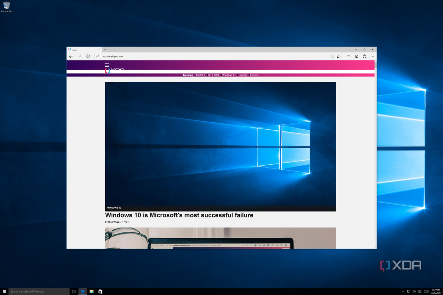Click the lock icon in address bar
The height and width of the screenshot is (295, 443).
[98, 56]
